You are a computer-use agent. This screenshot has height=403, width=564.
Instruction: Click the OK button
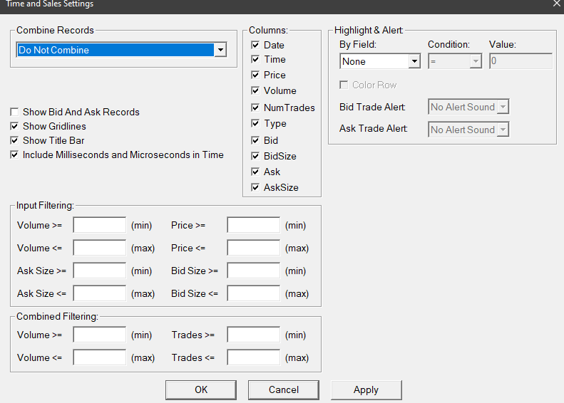(201, 389)
